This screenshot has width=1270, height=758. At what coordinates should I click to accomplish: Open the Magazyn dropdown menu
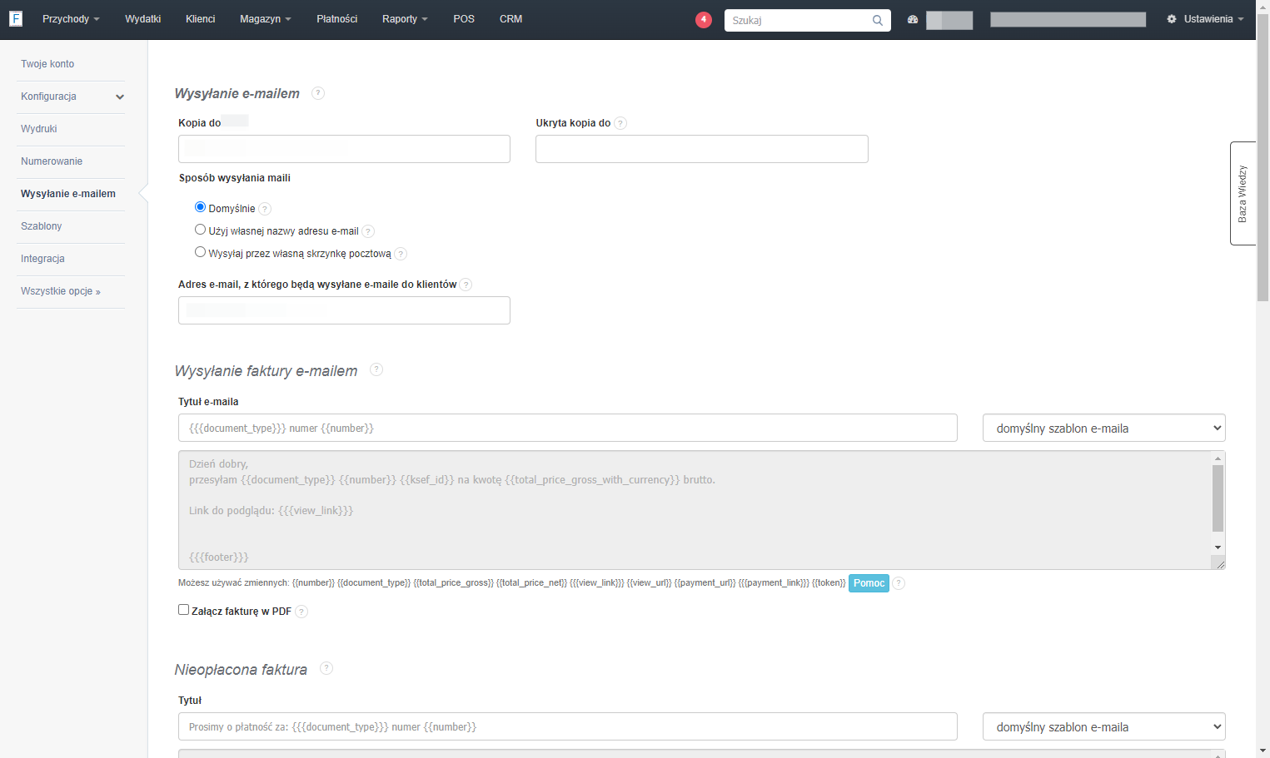[x=265, y=19]
